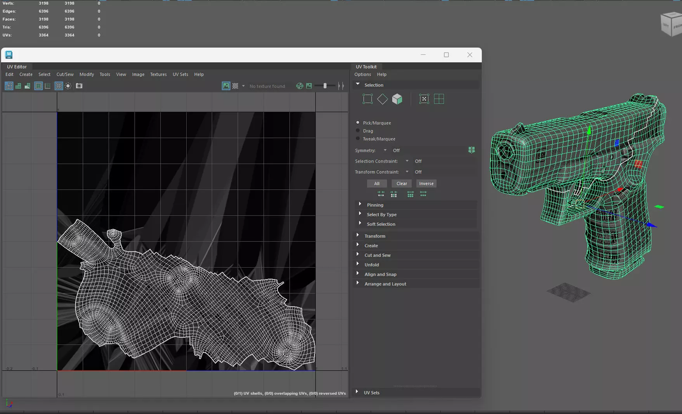682x414 pixels.
Task: Open the Symmetry dropdown
Action: pos(385,150)
